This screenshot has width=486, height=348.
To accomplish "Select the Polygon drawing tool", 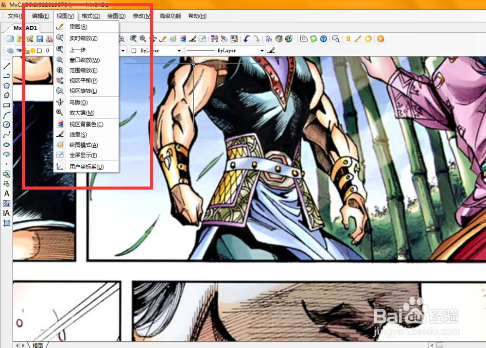I will pos(6,86).
